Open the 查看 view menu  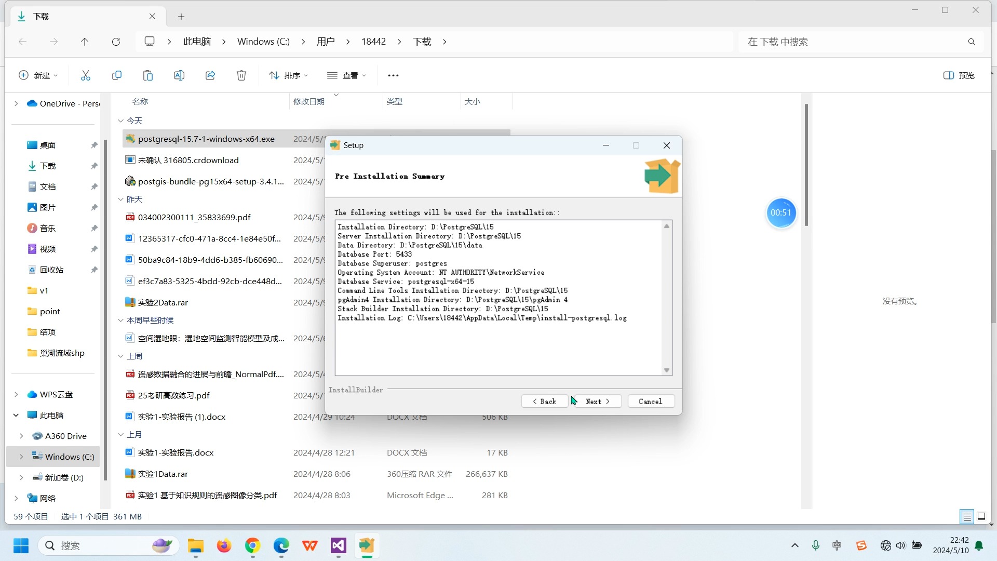click(346, 75)
